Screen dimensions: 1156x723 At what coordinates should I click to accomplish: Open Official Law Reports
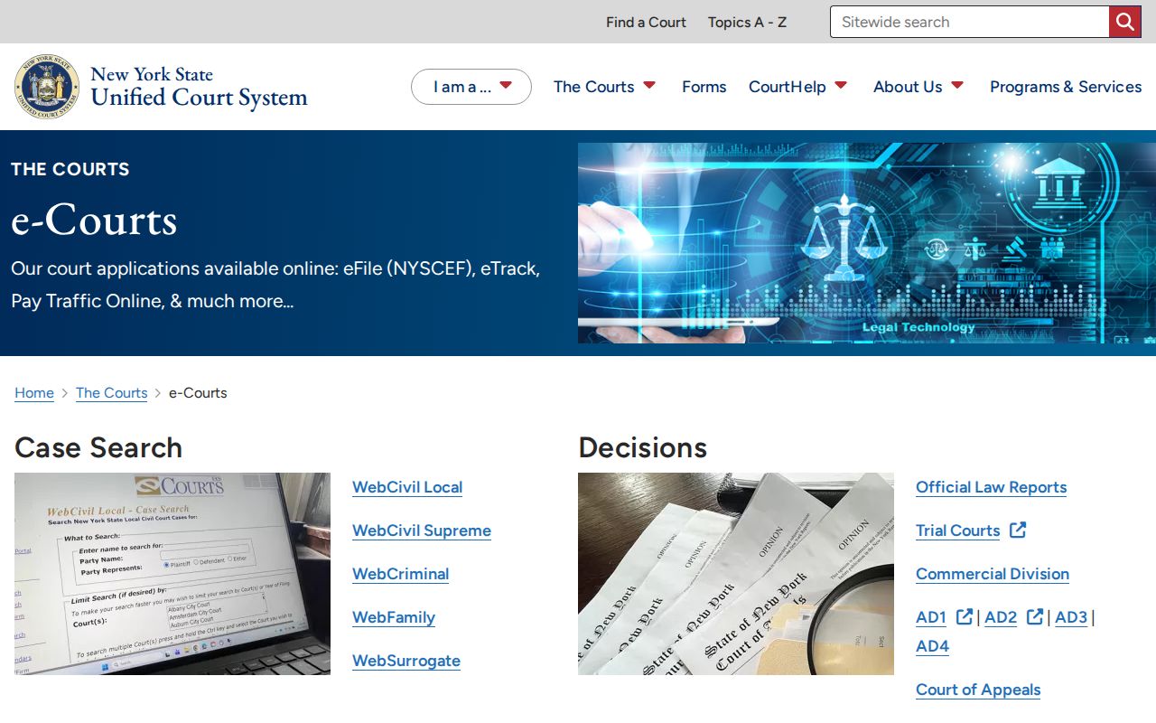992,487
